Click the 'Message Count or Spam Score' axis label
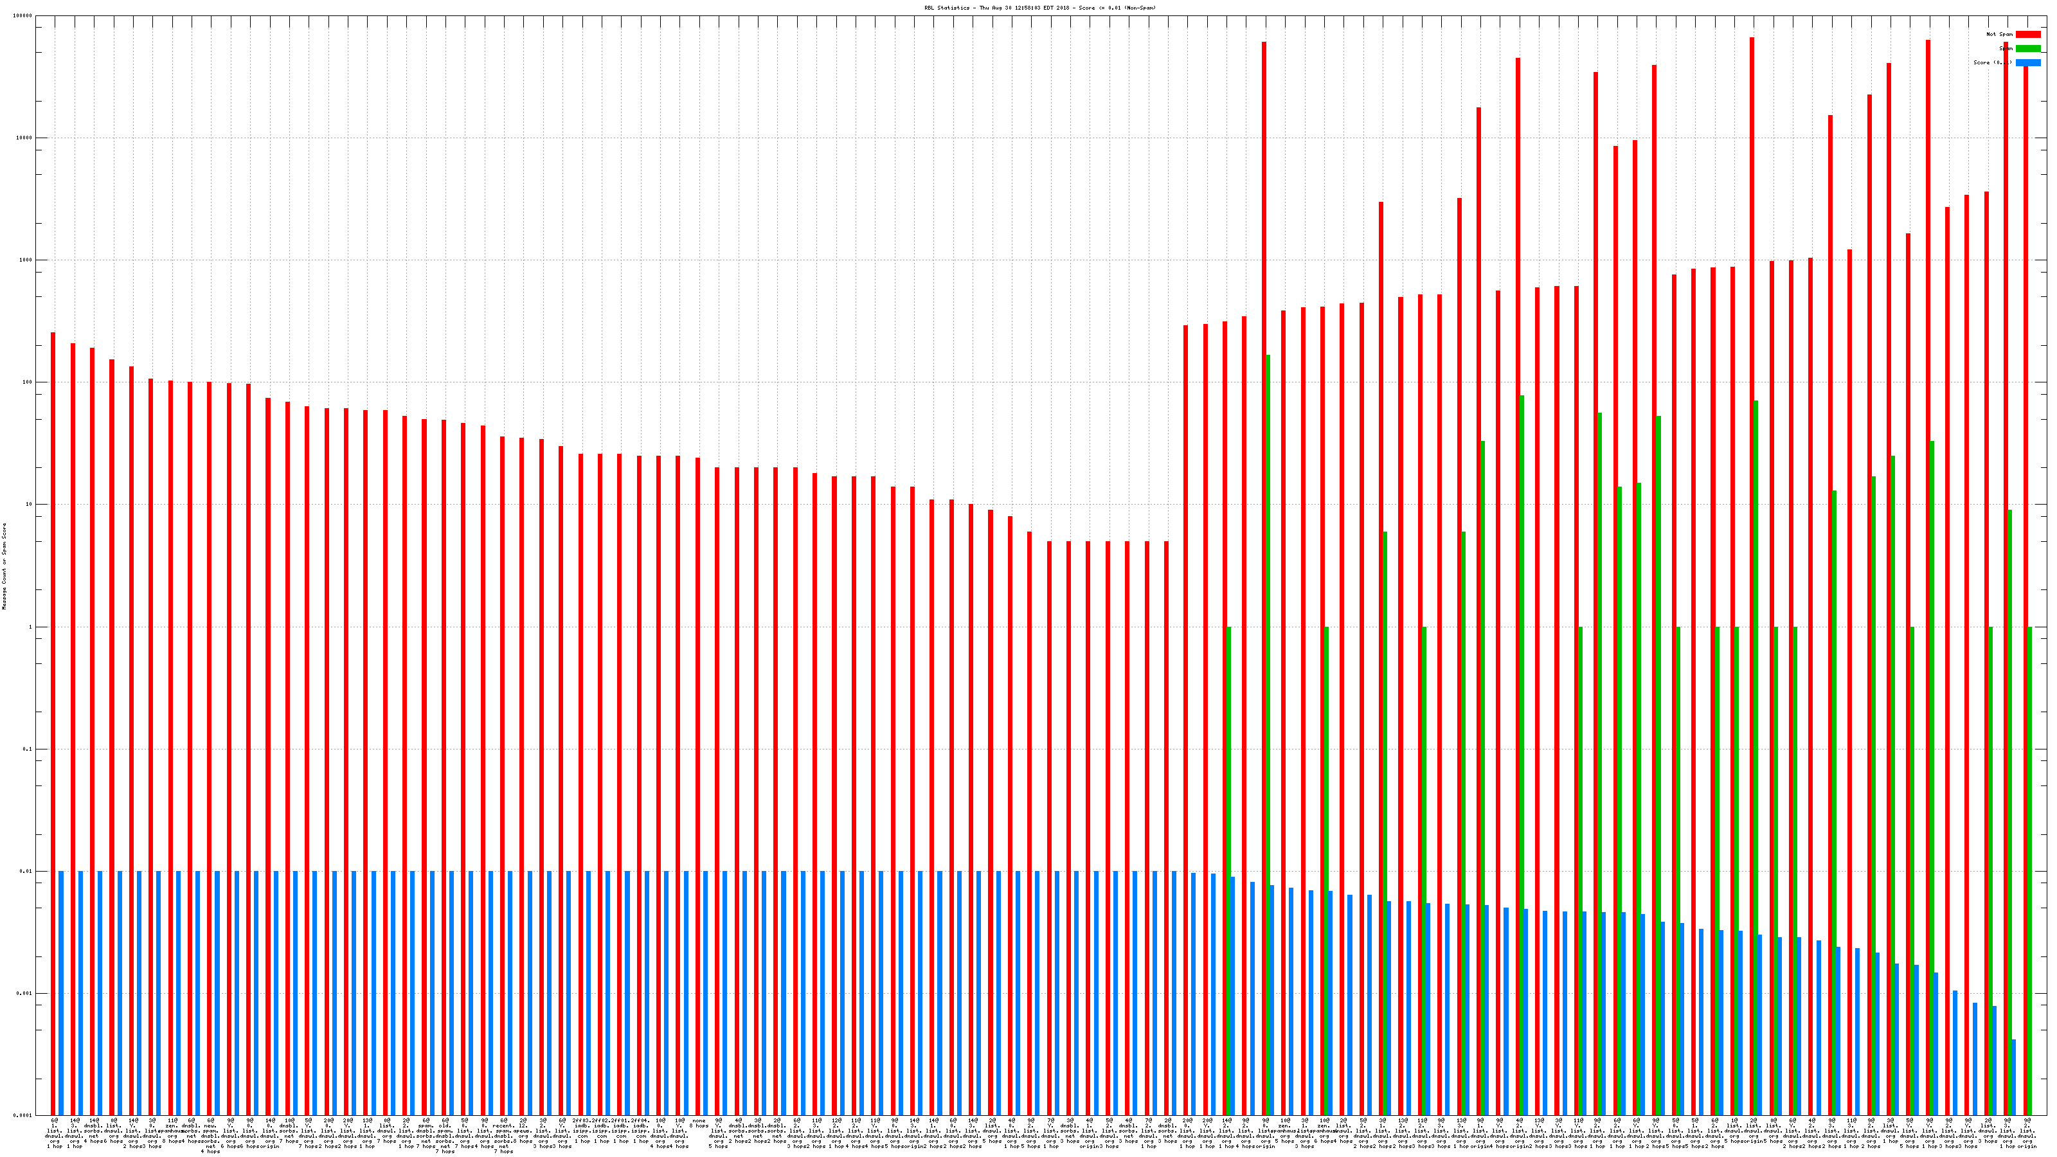Screen dimensions: 2057x1157 pyautogui.click(x=4, y=566)
